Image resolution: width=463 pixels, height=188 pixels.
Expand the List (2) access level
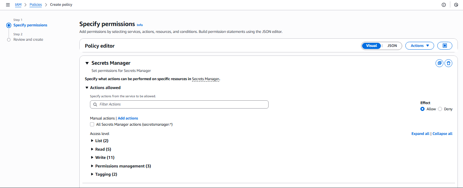92,141
